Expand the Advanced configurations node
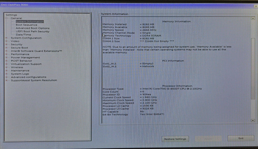Screen dimensions: 258x149 (6, 77)
